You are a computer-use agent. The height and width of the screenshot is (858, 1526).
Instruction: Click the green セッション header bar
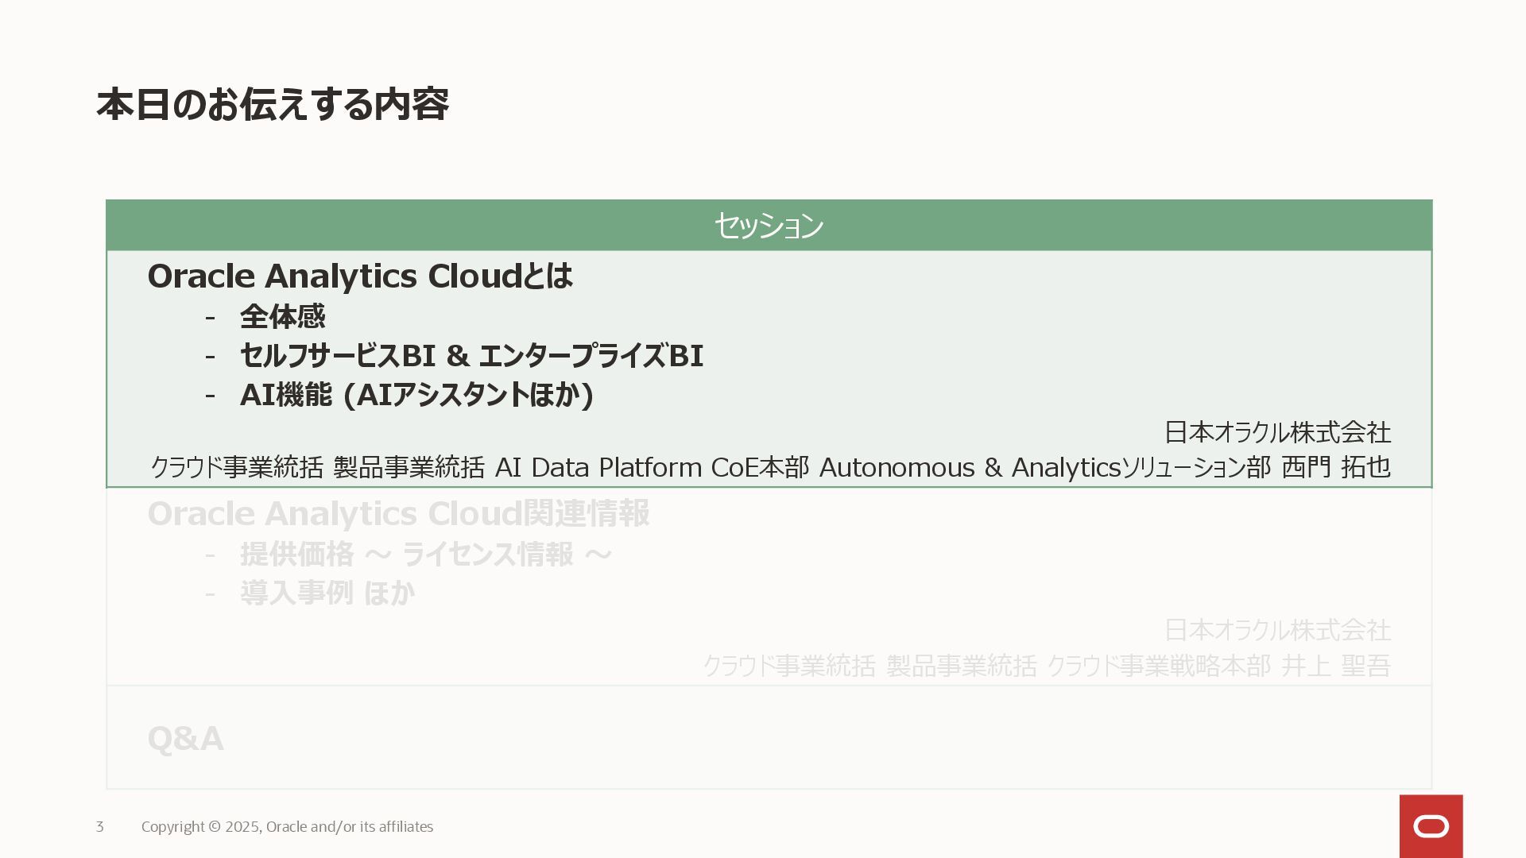pyautogui.click(x=769, y=226)
